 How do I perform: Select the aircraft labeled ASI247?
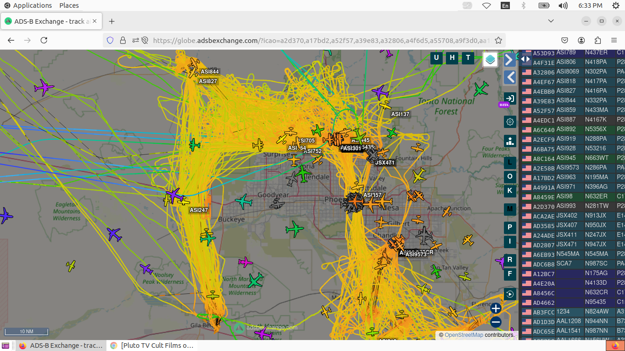tap(199, 210)
